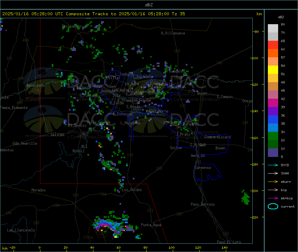Click the El_Desvio map label
The image size is (298, 252).
[77, 126]
